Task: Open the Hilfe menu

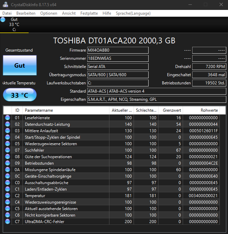Action: (x=107, y=13)
